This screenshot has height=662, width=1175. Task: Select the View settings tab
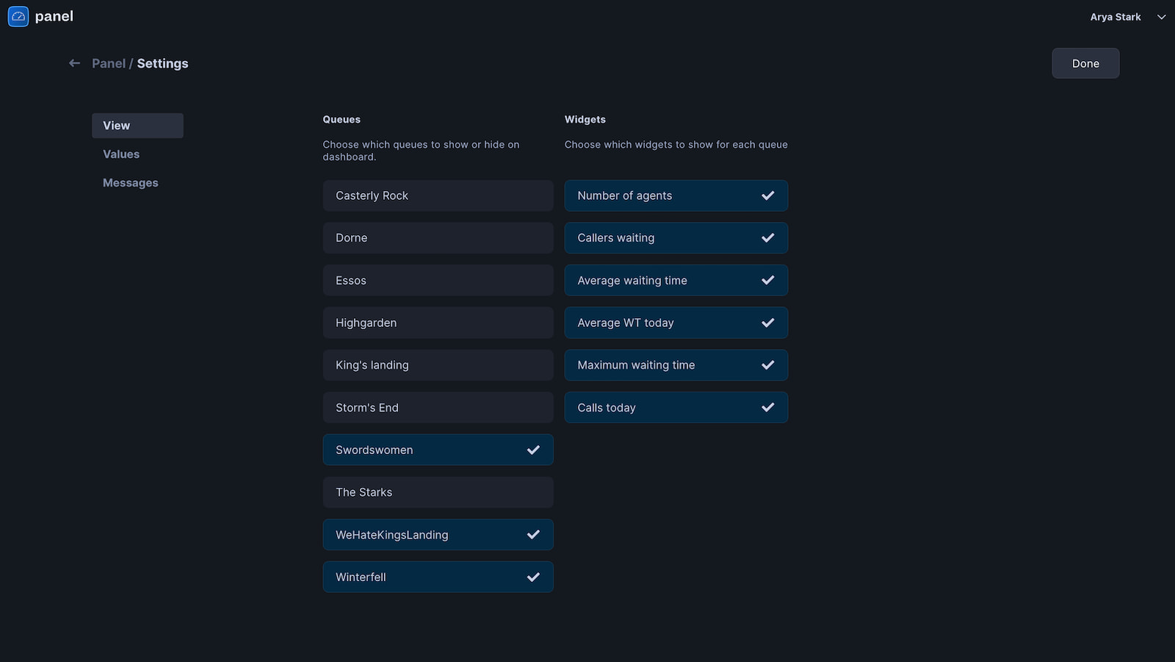137,126
